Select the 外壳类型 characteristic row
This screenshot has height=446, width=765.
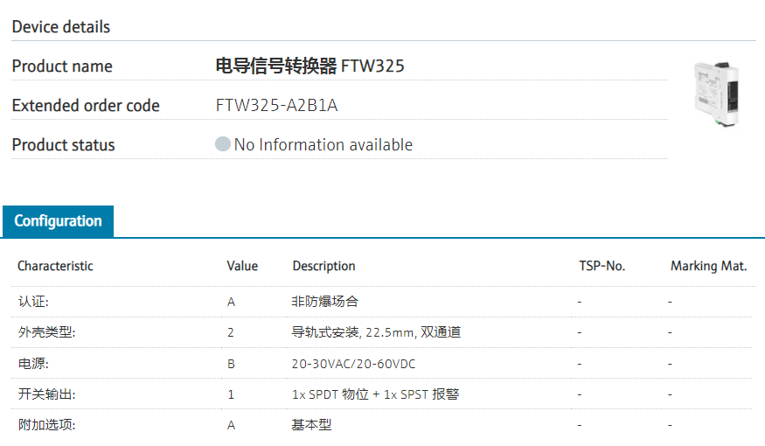pos(40,332)
